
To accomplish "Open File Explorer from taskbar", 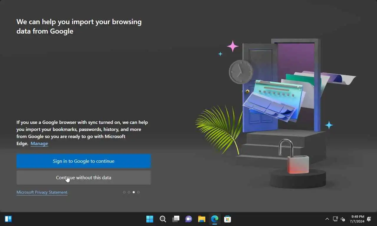I will pos(202,219).
